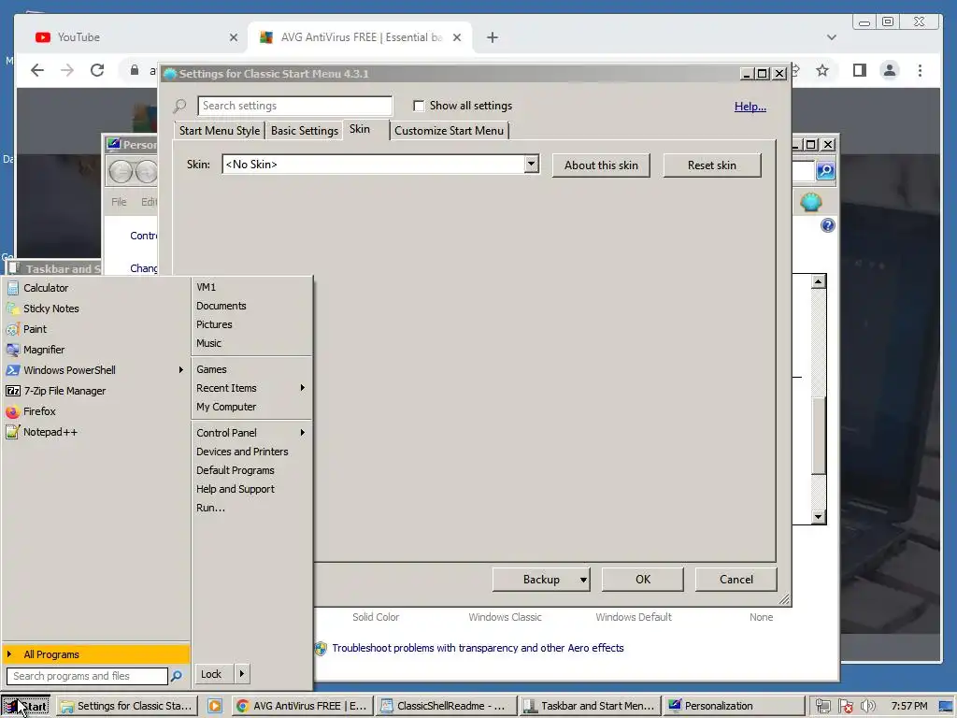The height and width of the screenshot is (718, 957).
Task: Open Chrome side panel icon
Action: pyautogui.click(x=860, y=70)
